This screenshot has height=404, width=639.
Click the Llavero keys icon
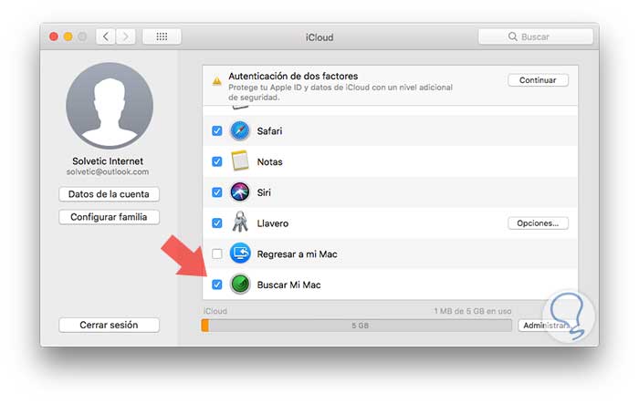[239, 222]
